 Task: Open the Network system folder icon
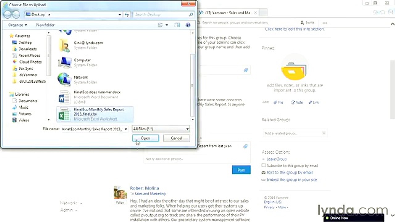coord(64,80)
